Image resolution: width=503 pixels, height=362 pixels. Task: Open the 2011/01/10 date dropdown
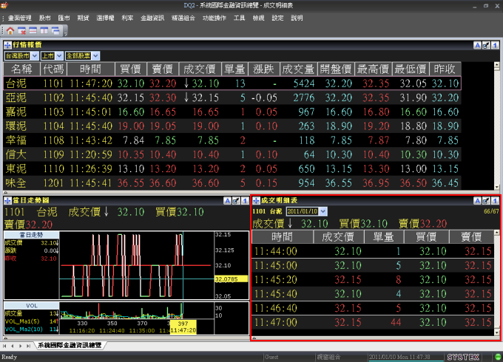(323, 211)
